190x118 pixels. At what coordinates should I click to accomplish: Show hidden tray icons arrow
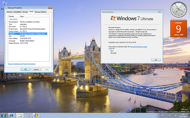point(167,115)
